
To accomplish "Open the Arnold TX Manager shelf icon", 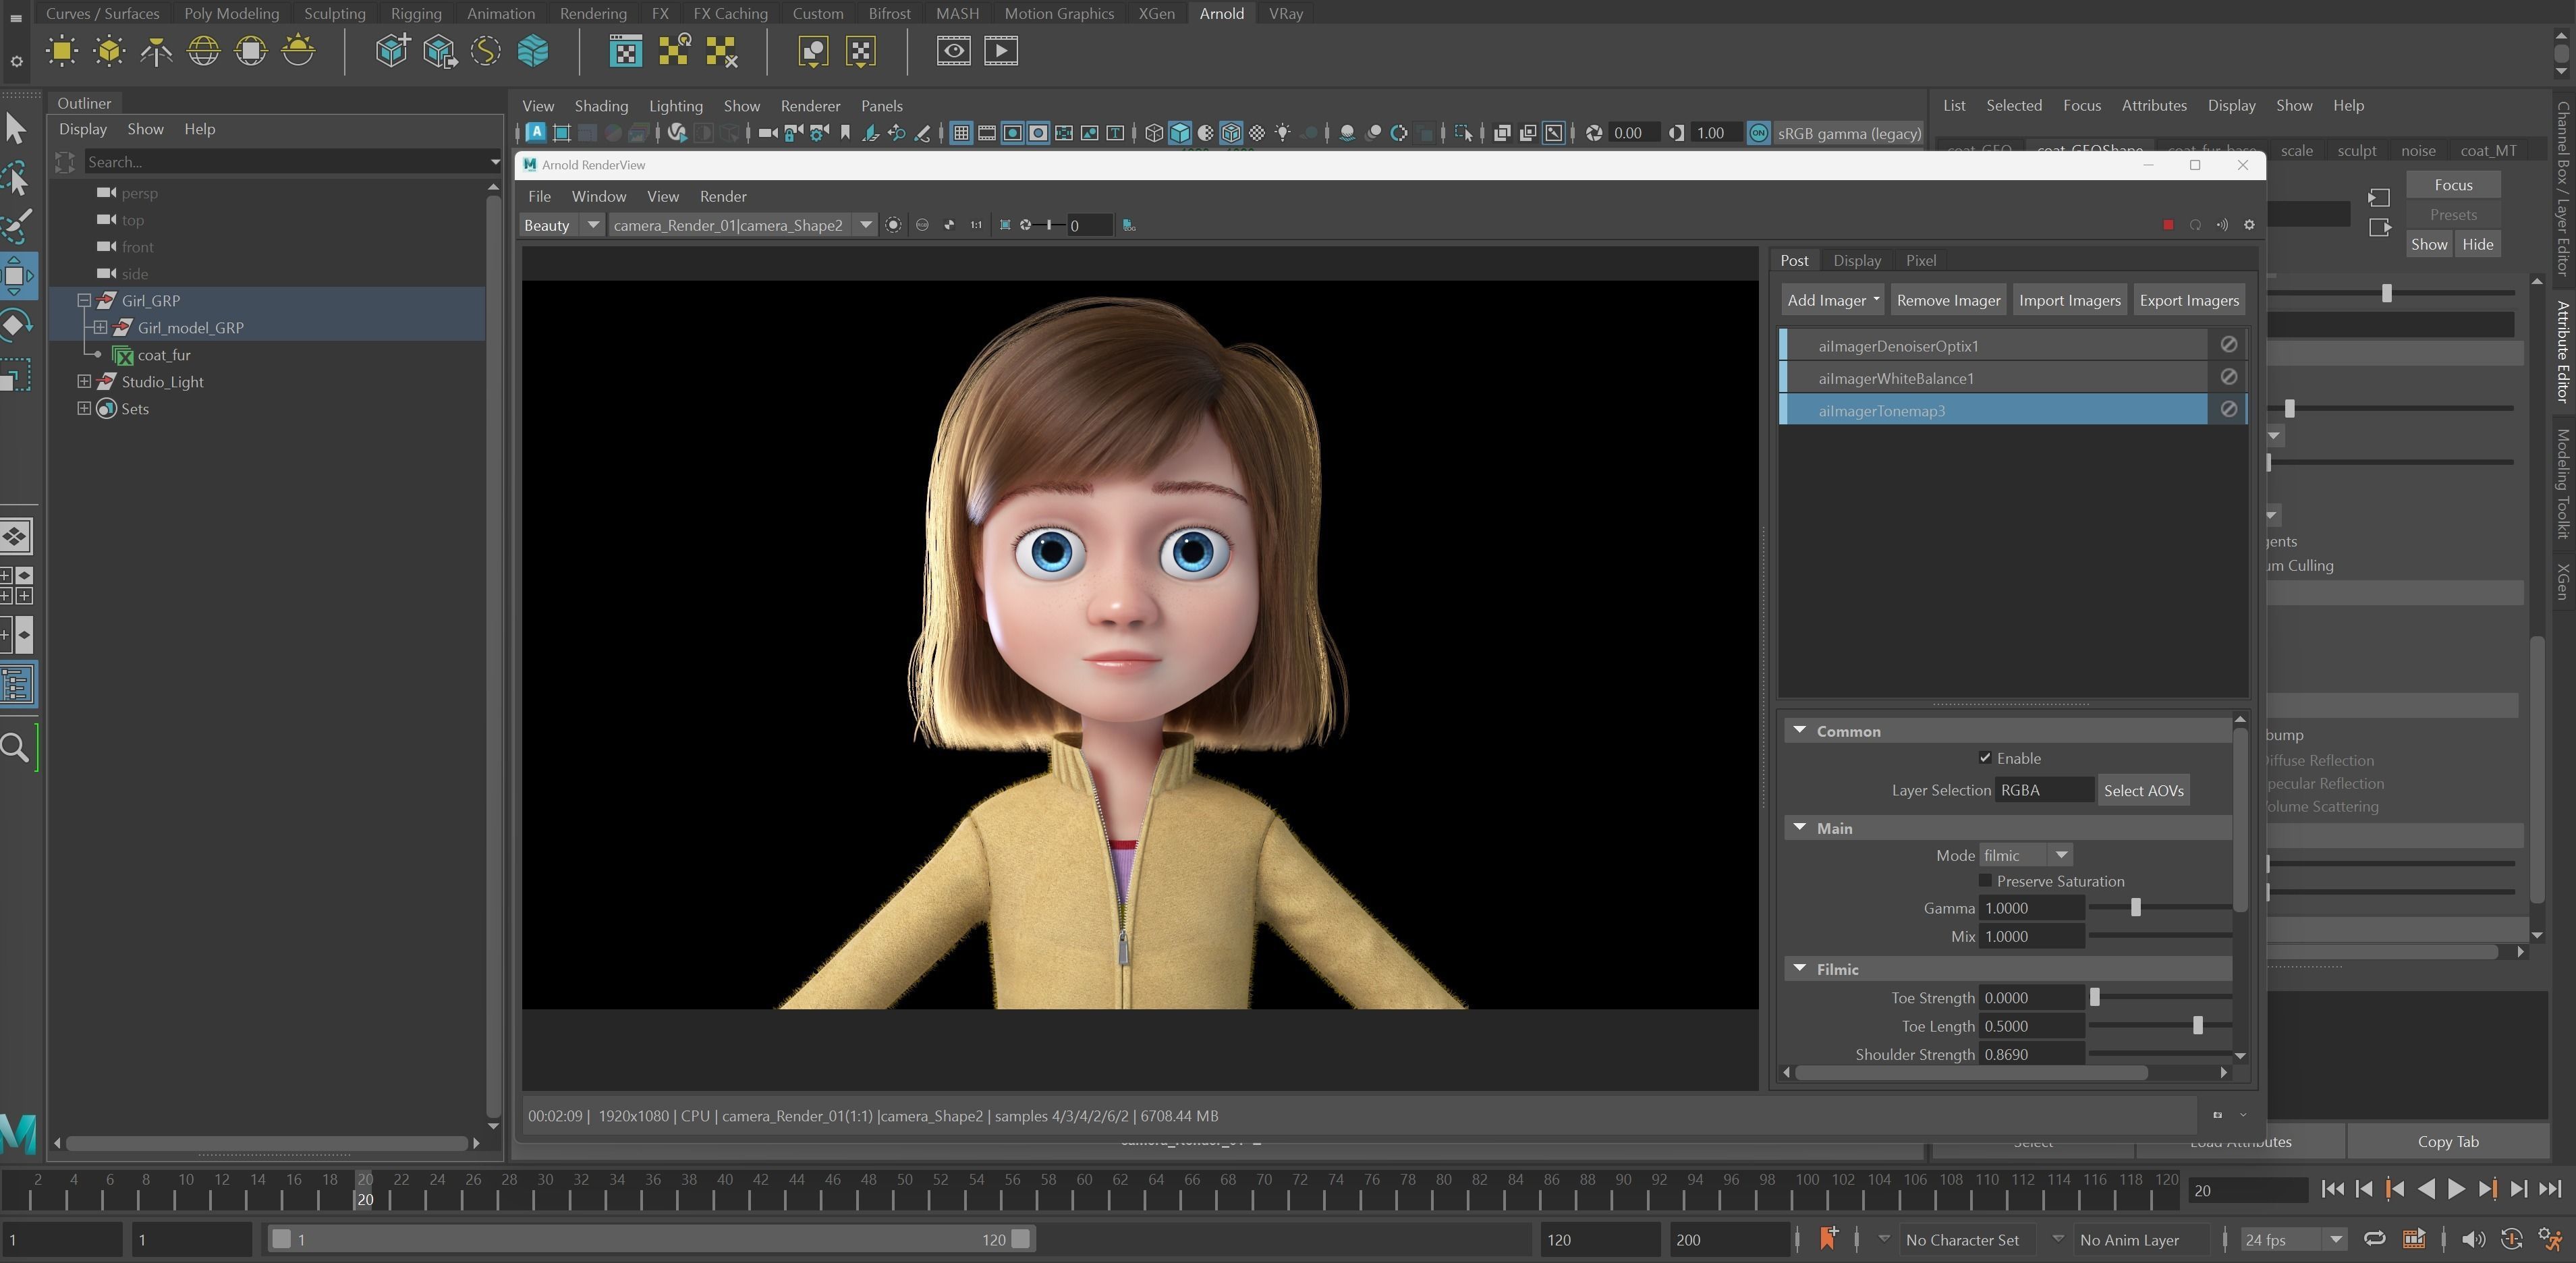I will pos(626,51).
